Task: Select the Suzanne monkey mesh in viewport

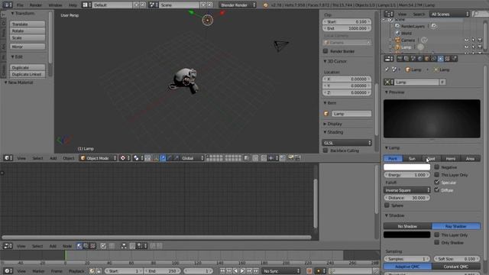Action: click(x=185, y=80)
